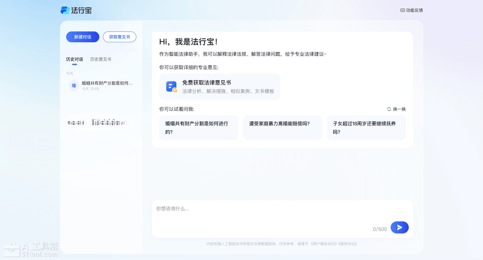Image resolution: width=483 pixels, height=260 pixels.
Task: Click the 换一换 refresh icon
Action: (389, 109)
